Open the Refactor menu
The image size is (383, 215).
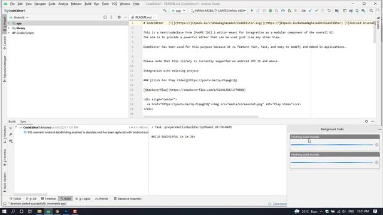click(x=76, y=4)
